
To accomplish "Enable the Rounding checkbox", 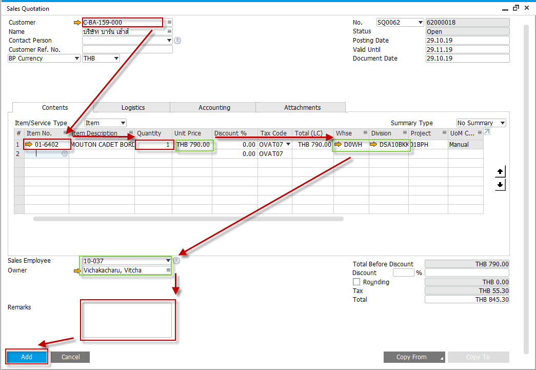I will [x=356, y=282].
